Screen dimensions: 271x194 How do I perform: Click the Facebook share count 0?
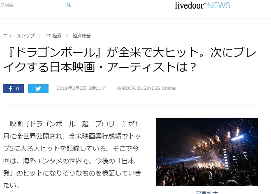coord(17,89)
